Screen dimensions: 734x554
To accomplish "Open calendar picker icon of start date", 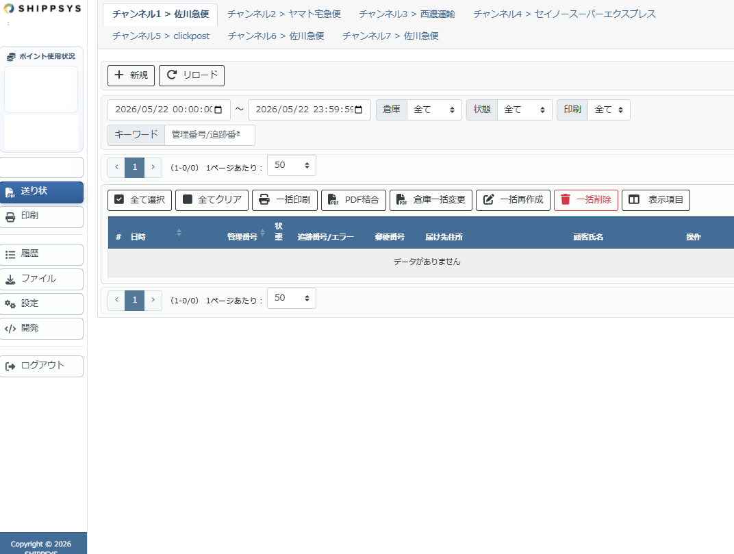I will (218, 110).
